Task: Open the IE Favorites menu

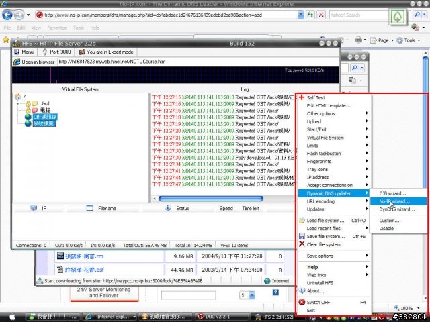Action: 56,28
